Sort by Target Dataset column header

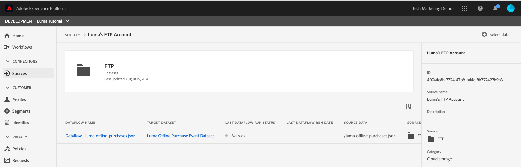coord(161,123)
